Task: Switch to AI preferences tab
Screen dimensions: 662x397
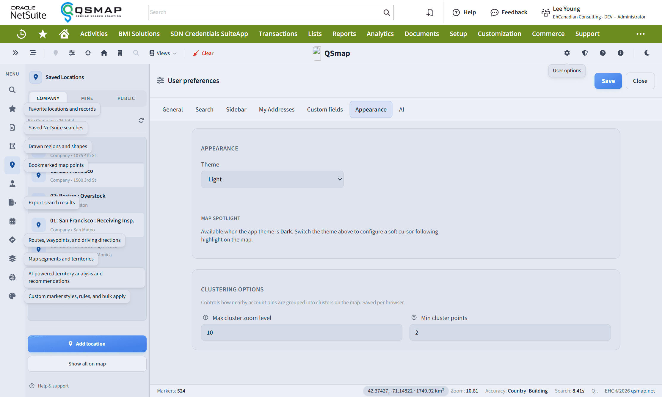Action: point(401,109)
